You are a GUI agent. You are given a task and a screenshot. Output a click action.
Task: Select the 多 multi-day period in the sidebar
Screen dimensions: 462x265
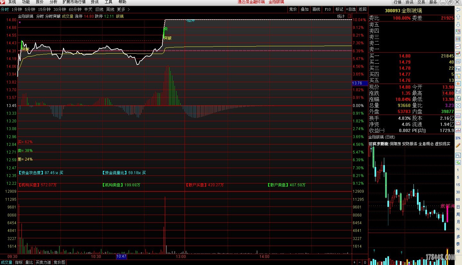(x=458, y=236)
